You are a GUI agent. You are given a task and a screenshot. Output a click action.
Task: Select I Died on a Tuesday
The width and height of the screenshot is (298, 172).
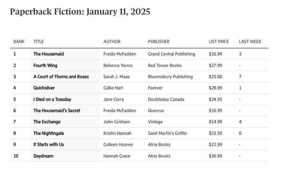click(x=52, y=99)
